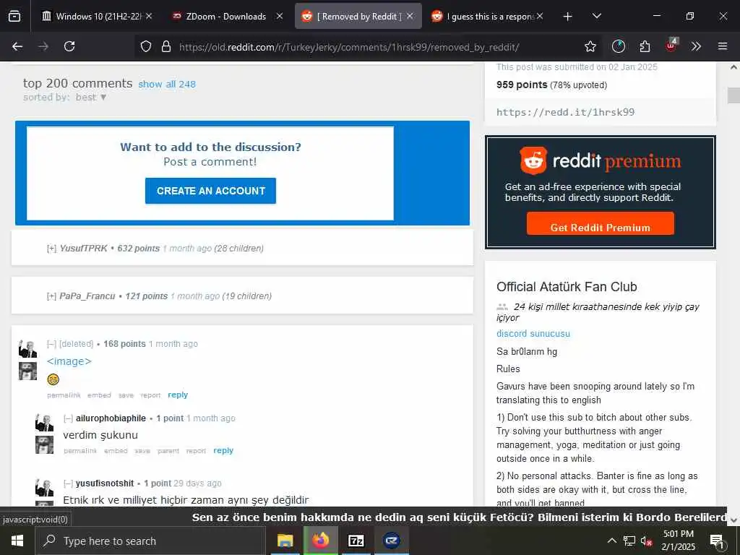Click the padlock site security icon
The height and width of the screenshot is (555, 740).
tap(165, 47)
